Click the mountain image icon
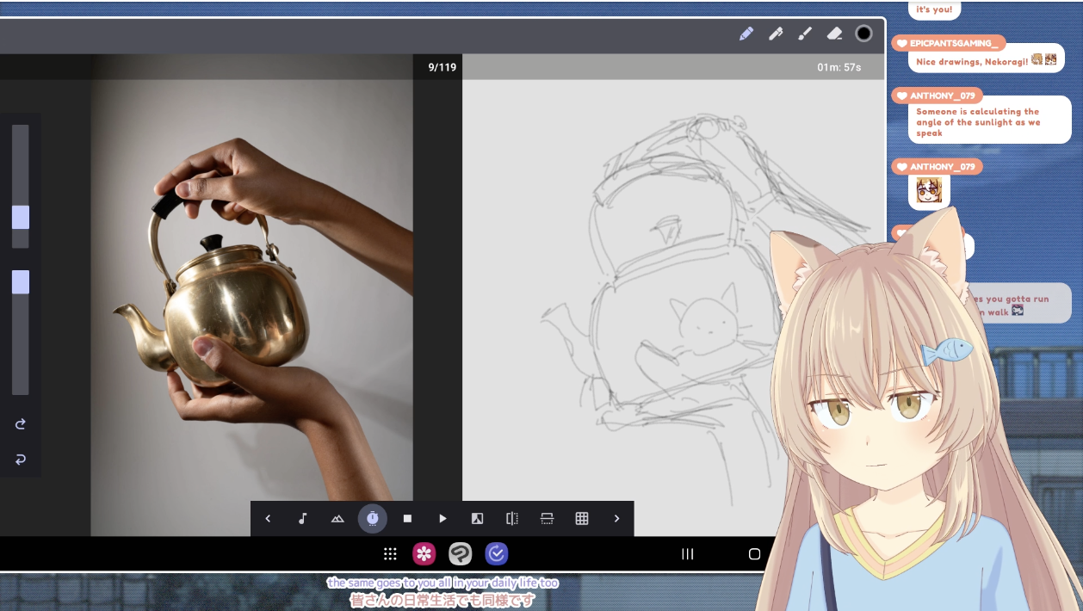Screen dimensions: 1083x611 coord(337,518)
